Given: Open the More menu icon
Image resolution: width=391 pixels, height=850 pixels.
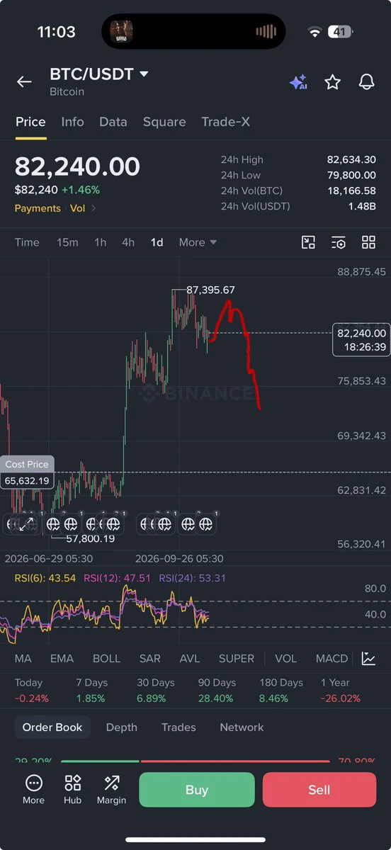Looking at the screenshot, I should [33, 789].
